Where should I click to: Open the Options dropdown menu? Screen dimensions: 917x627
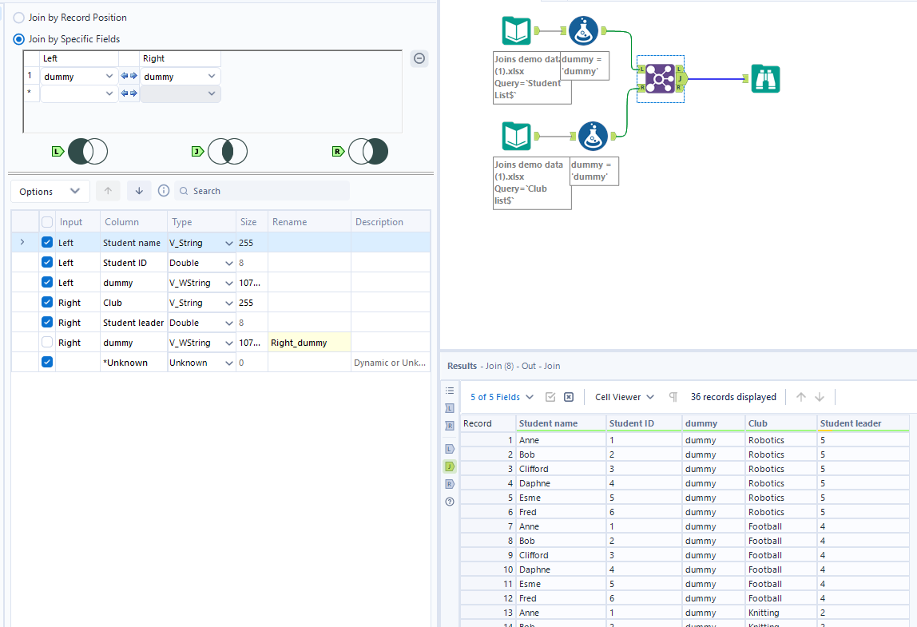50,192
